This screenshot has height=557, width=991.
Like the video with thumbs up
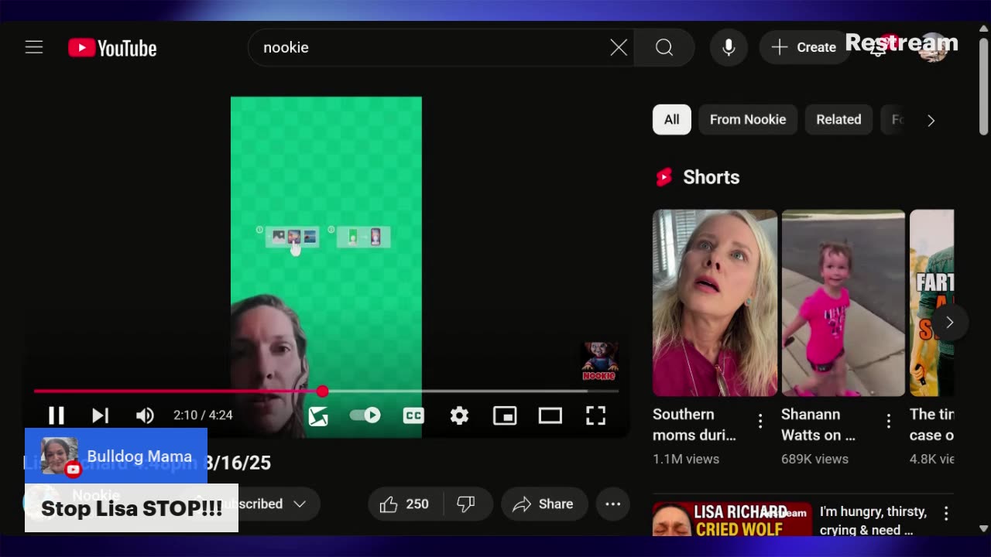point(405,504)
